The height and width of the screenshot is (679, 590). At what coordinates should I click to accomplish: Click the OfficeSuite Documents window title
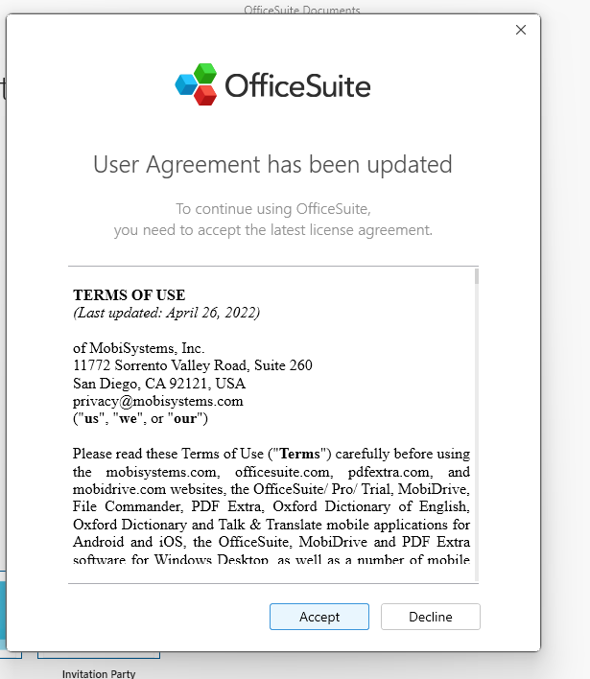(x=302, y=10)
